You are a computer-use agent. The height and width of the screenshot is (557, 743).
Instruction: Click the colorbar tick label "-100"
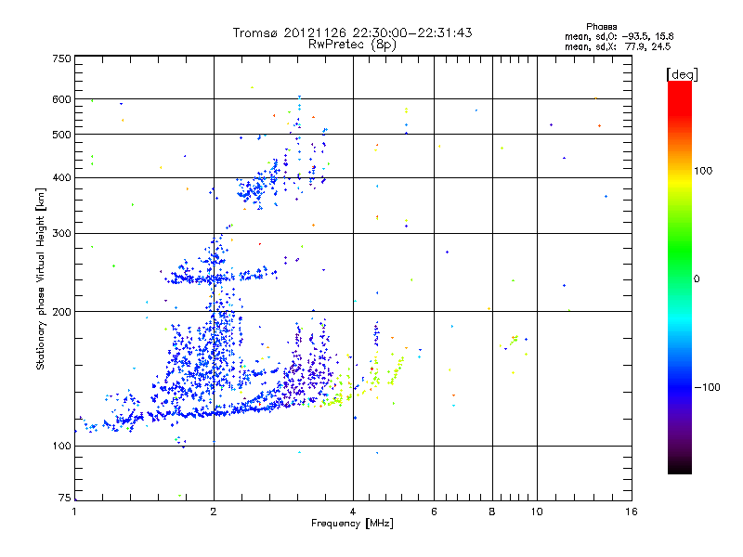(x=707, y=387)
